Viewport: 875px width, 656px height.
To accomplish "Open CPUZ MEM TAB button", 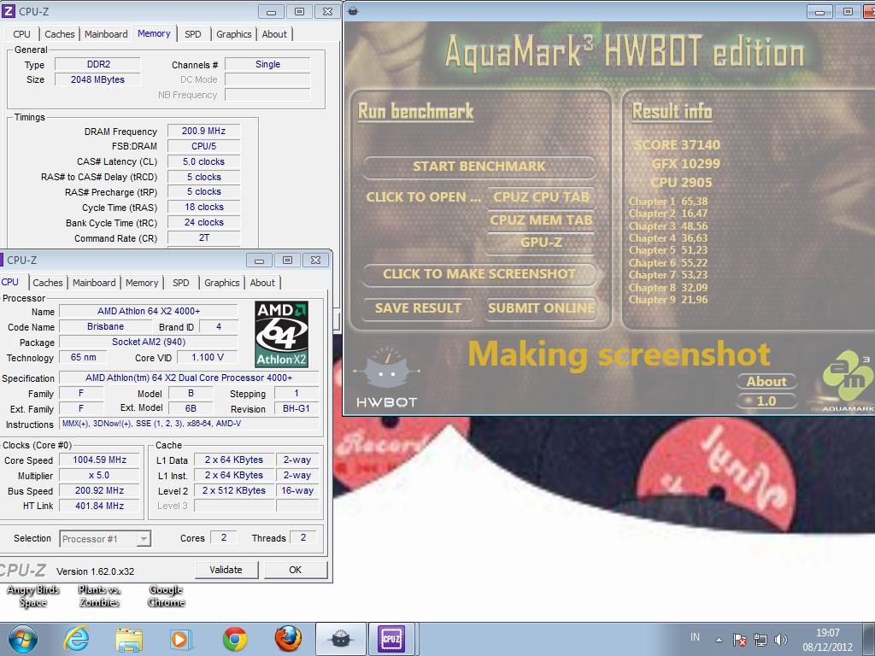I will [x=541, y=220].
